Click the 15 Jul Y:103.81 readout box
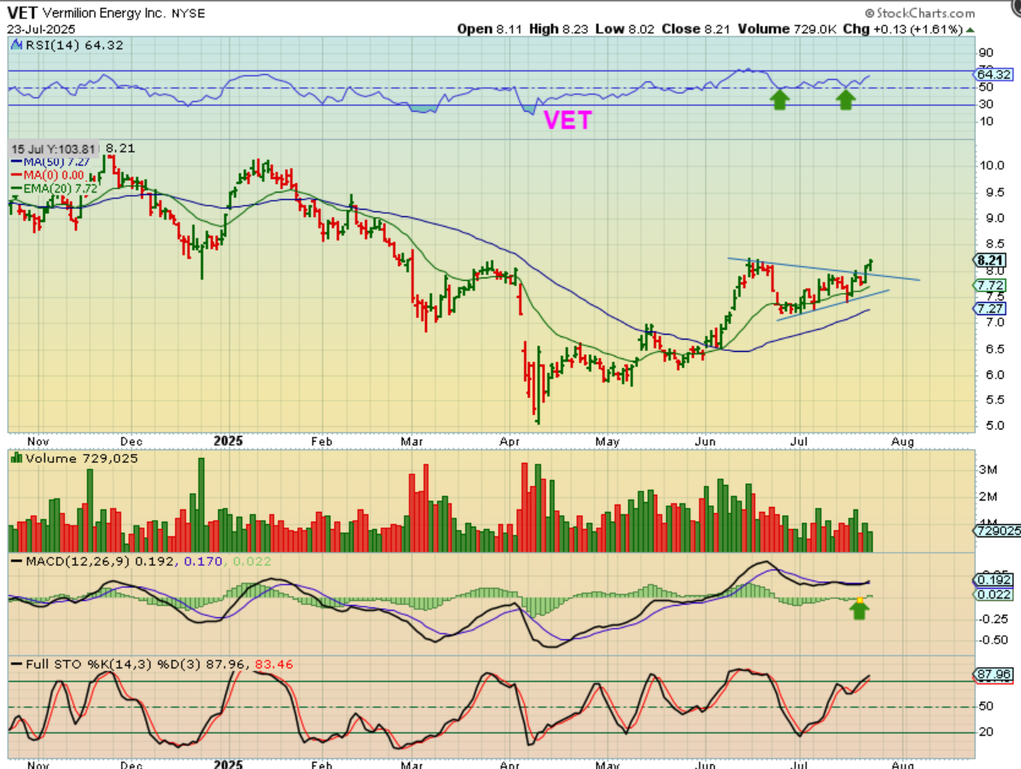Viewport: 1021px width, 769px height. [54, 149]
